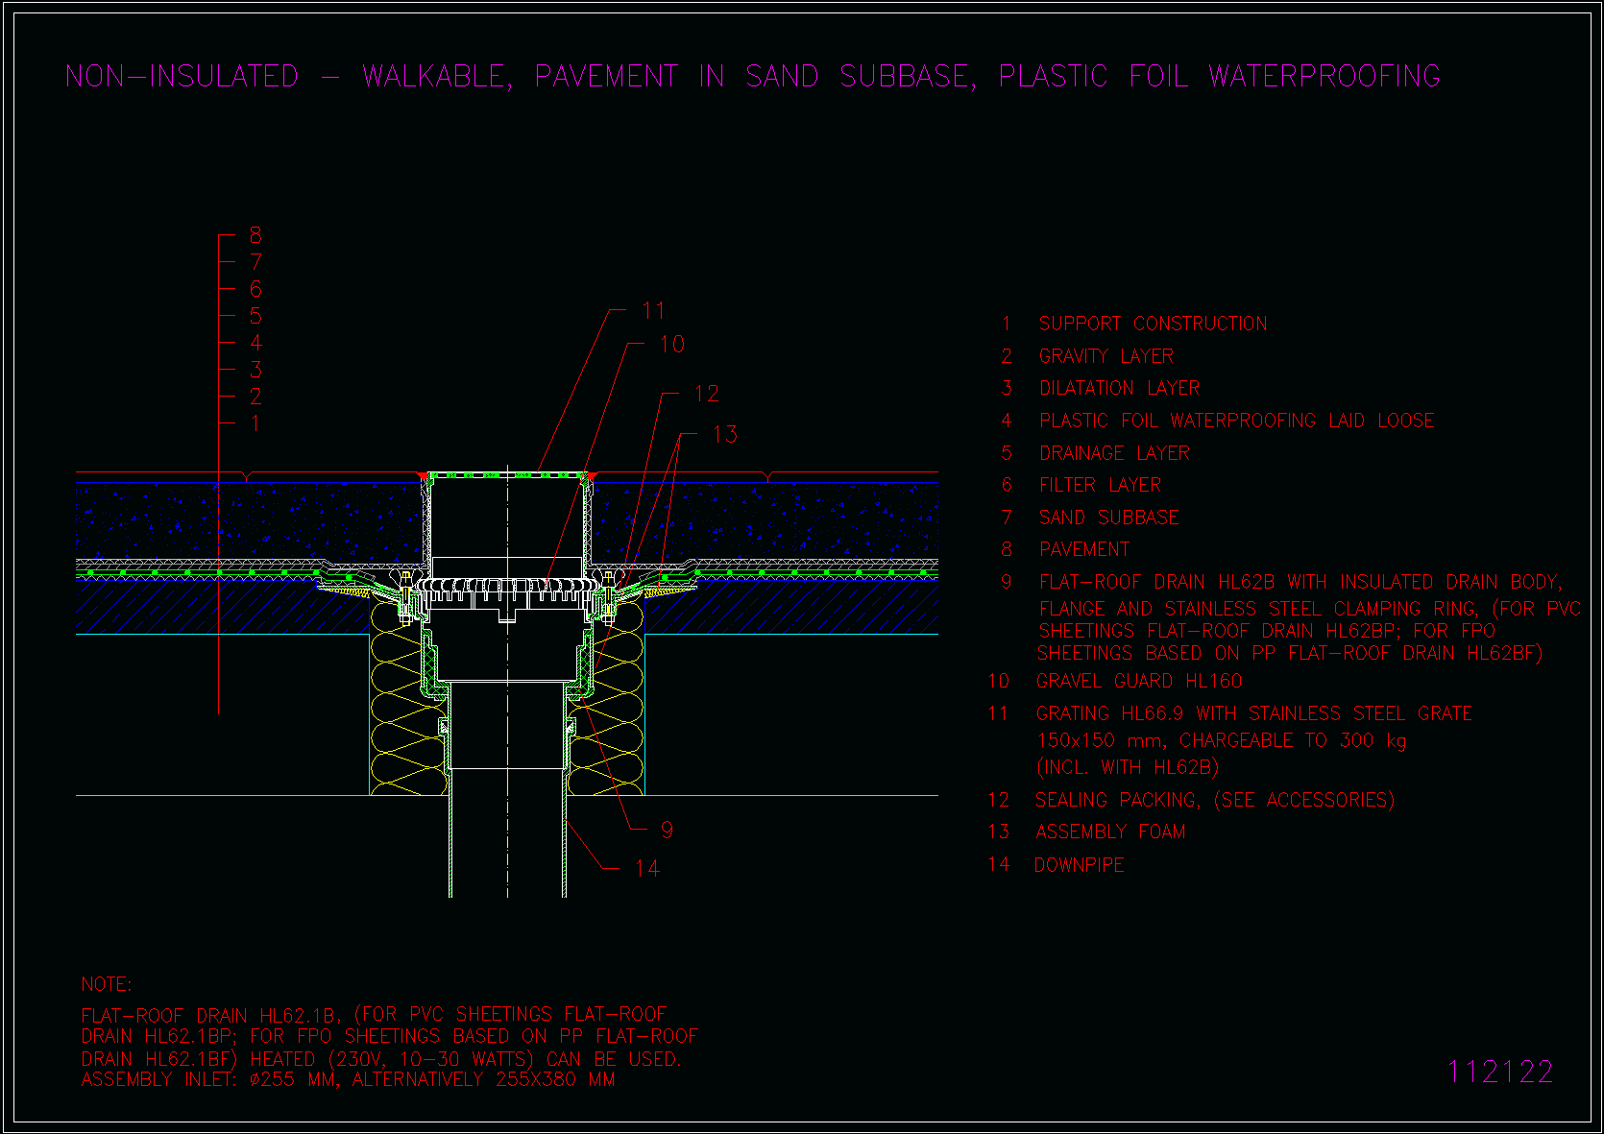Click callout number '9' near the downpipe
The height and width of the screenshot is (1134, 1604).
click(x=667, y=830)
